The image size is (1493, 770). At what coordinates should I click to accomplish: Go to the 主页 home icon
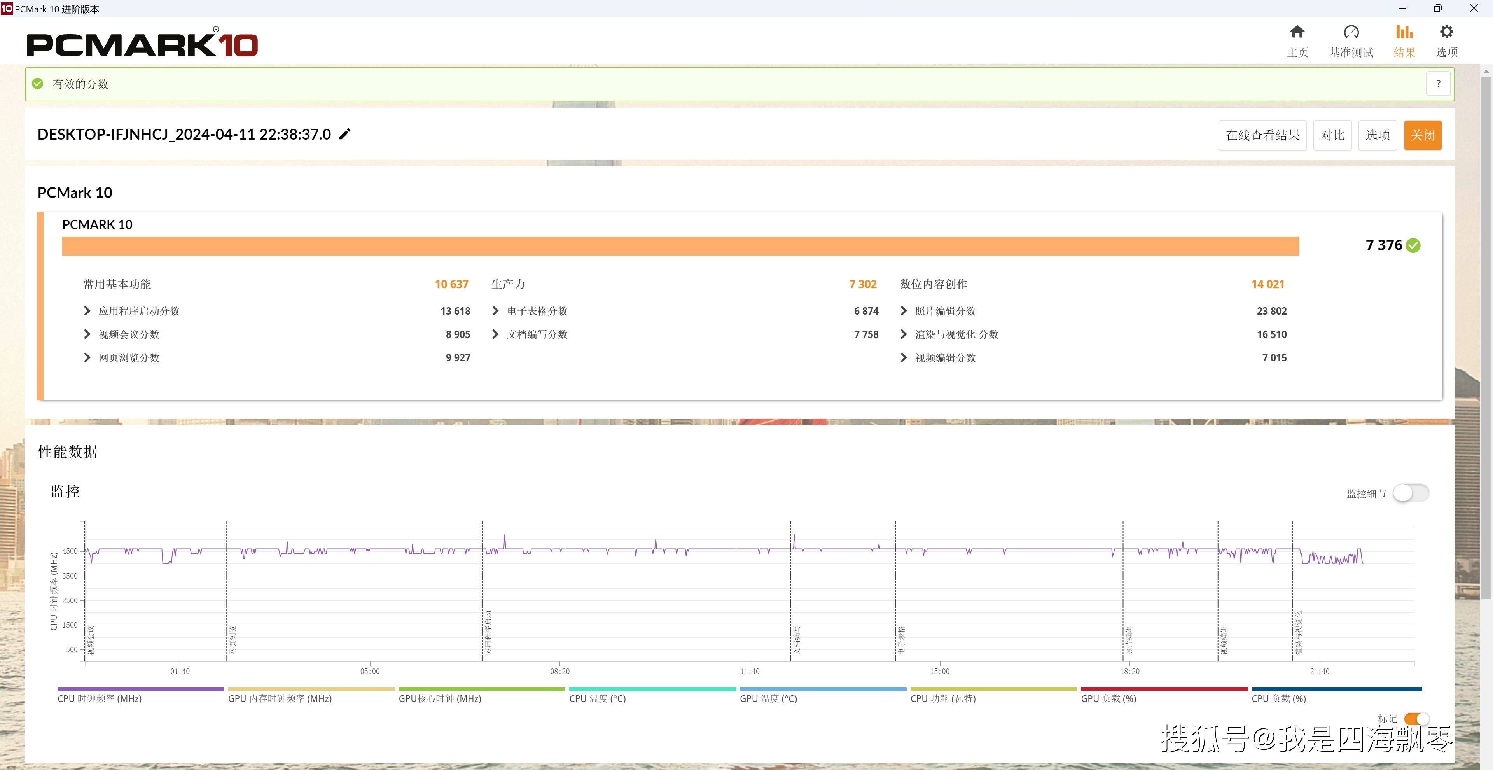[x=1297, y=32]
